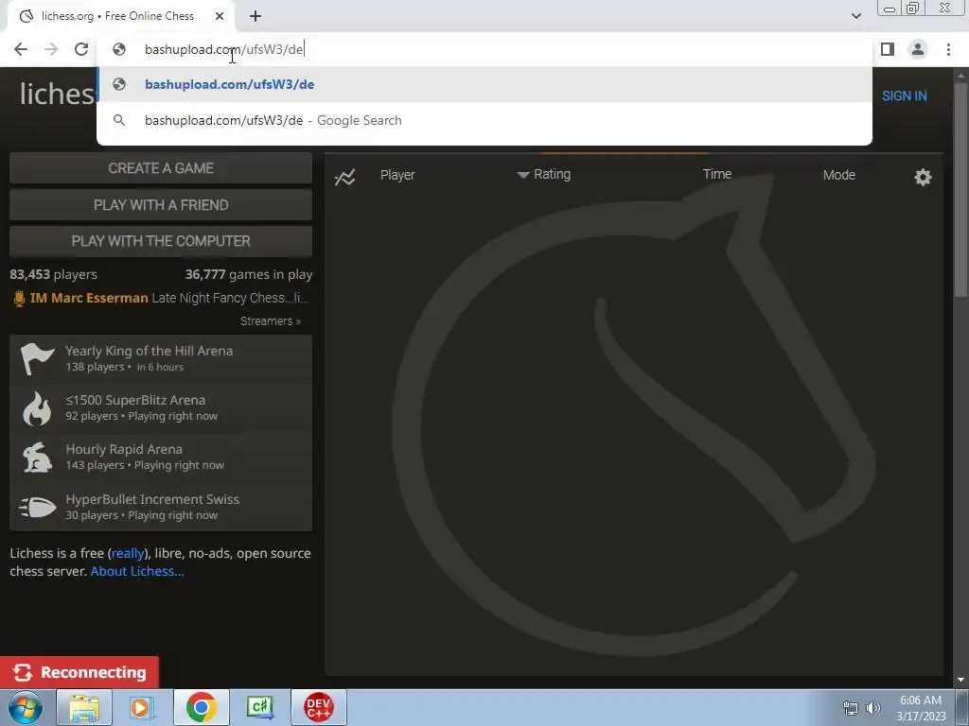The height and width of the screenshot is (726, 969).
Task: Click PLAY WITH A FRIEND
Action: [161, 205]
